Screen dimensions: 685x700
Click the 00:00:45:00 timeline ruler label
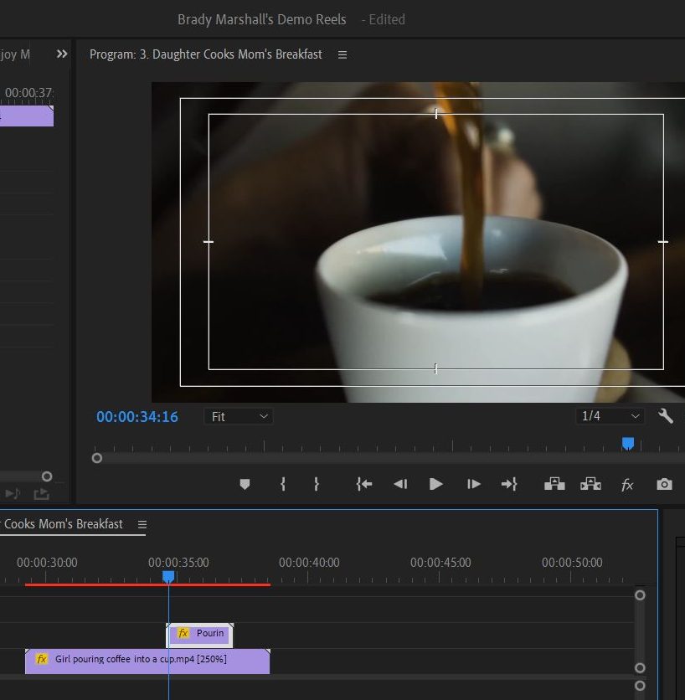click(x=440, y=563)
